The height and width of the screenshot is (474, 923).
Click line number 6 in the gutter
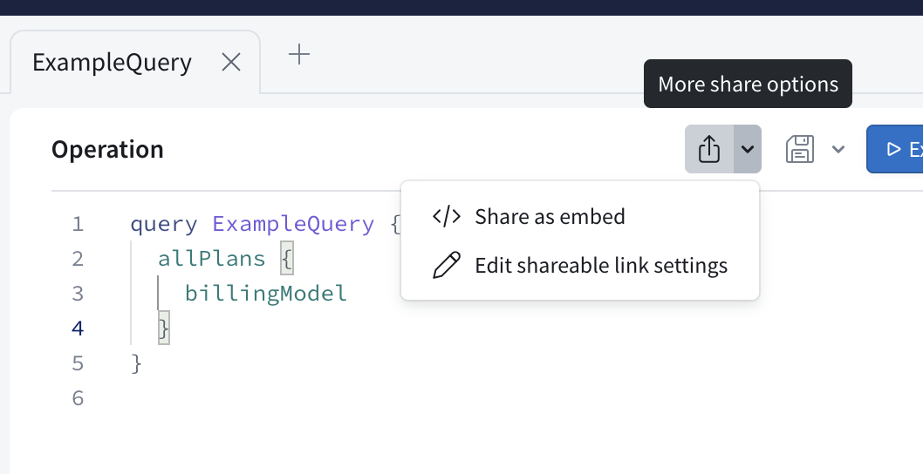click(79, 398)
